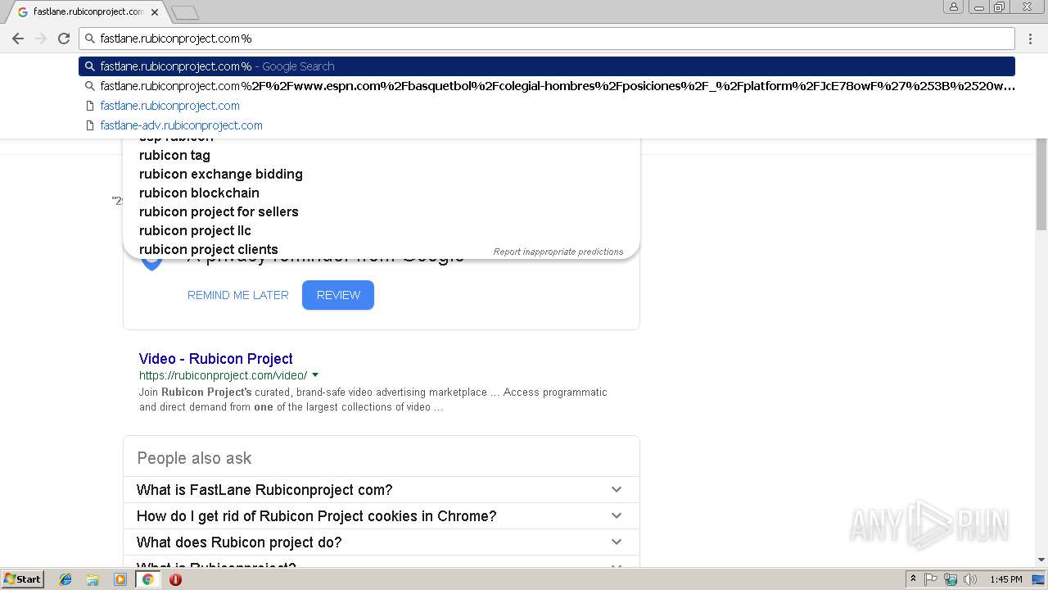The image size is (1048, 590).
Task: Click the blue REVIEW button
Action: [x=338, y=295]
